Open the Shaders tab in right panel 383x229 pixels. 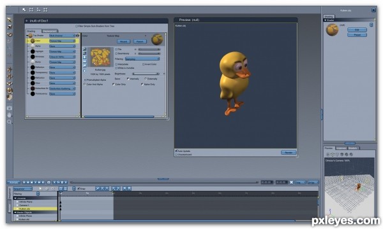[x=353, y=148]
